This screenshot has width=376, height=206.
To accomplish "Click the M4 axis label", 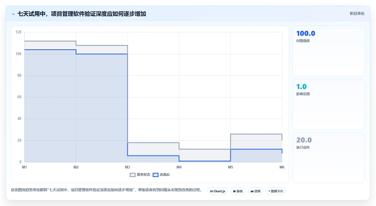I will [x=179, y=167].
